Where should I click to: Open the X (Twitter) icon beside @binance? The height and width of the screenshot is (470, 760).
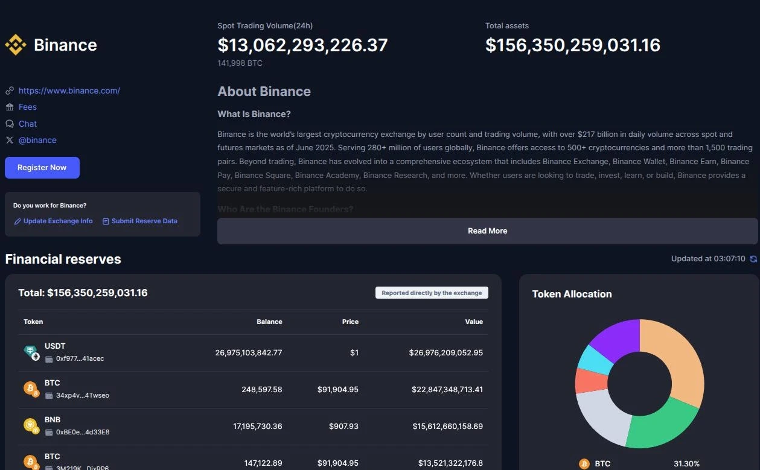tap(10, 139)
